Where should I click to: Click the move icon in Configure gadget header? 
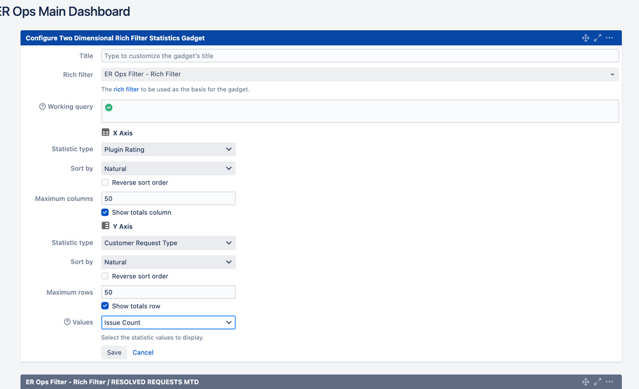(x=585, y=38)
